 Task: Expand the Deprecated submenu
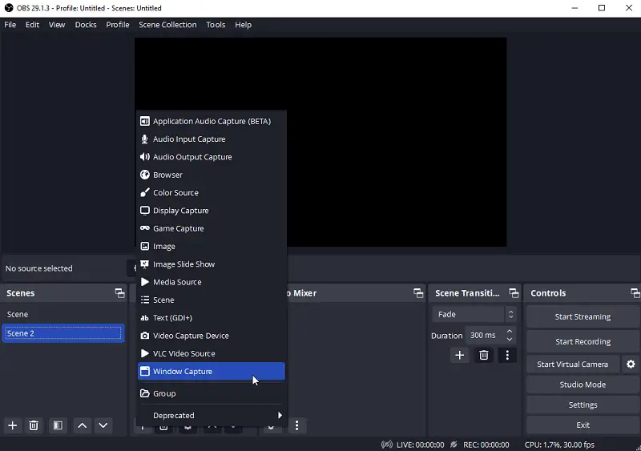pyautogui.click(x=212, y=416)
